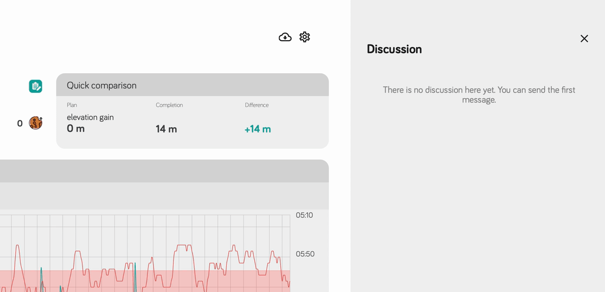Click the completed 14 m value
The height and width of the screenshot is (292, 605).
(x=166, y=129)
